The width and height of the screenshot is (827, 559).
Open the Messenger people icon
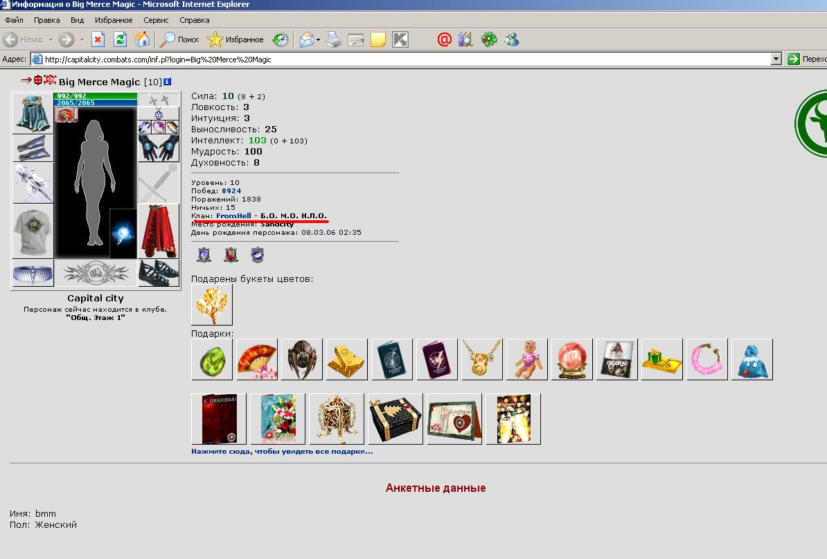[x=512, y=39]
